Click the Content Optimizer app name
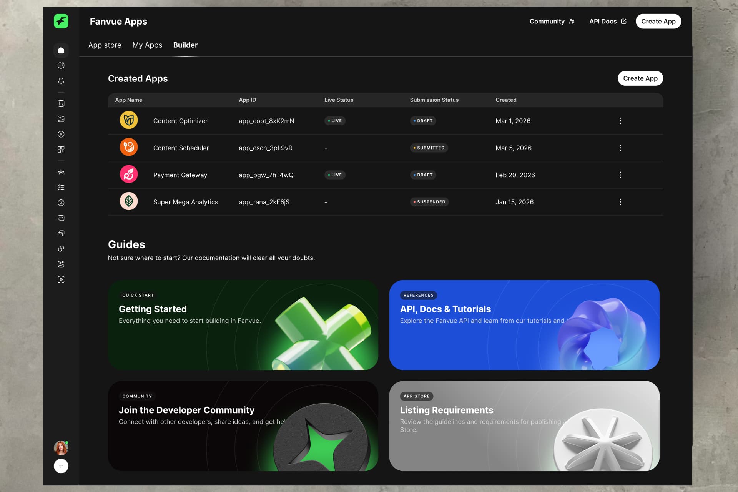Screen dimensions: 738x492 tap(180, 121)
